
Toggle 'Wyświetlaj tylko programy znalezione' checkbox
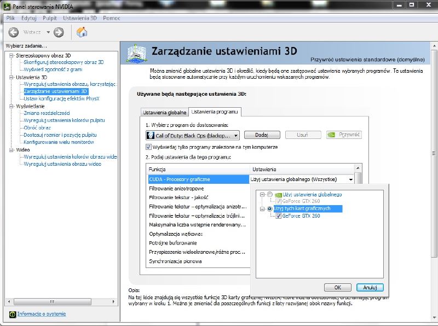click(x=148, y=147)
